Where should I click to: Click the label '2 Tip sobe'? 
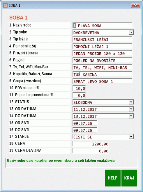coord(18,32)
